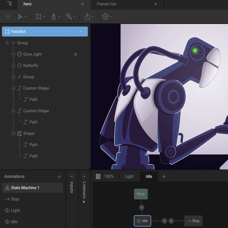Image resolution: width=228 pixels, height=228 pixels.
Task: Collapse the Shape layer group
Action: pyautogui.click(x=13, y=133)
